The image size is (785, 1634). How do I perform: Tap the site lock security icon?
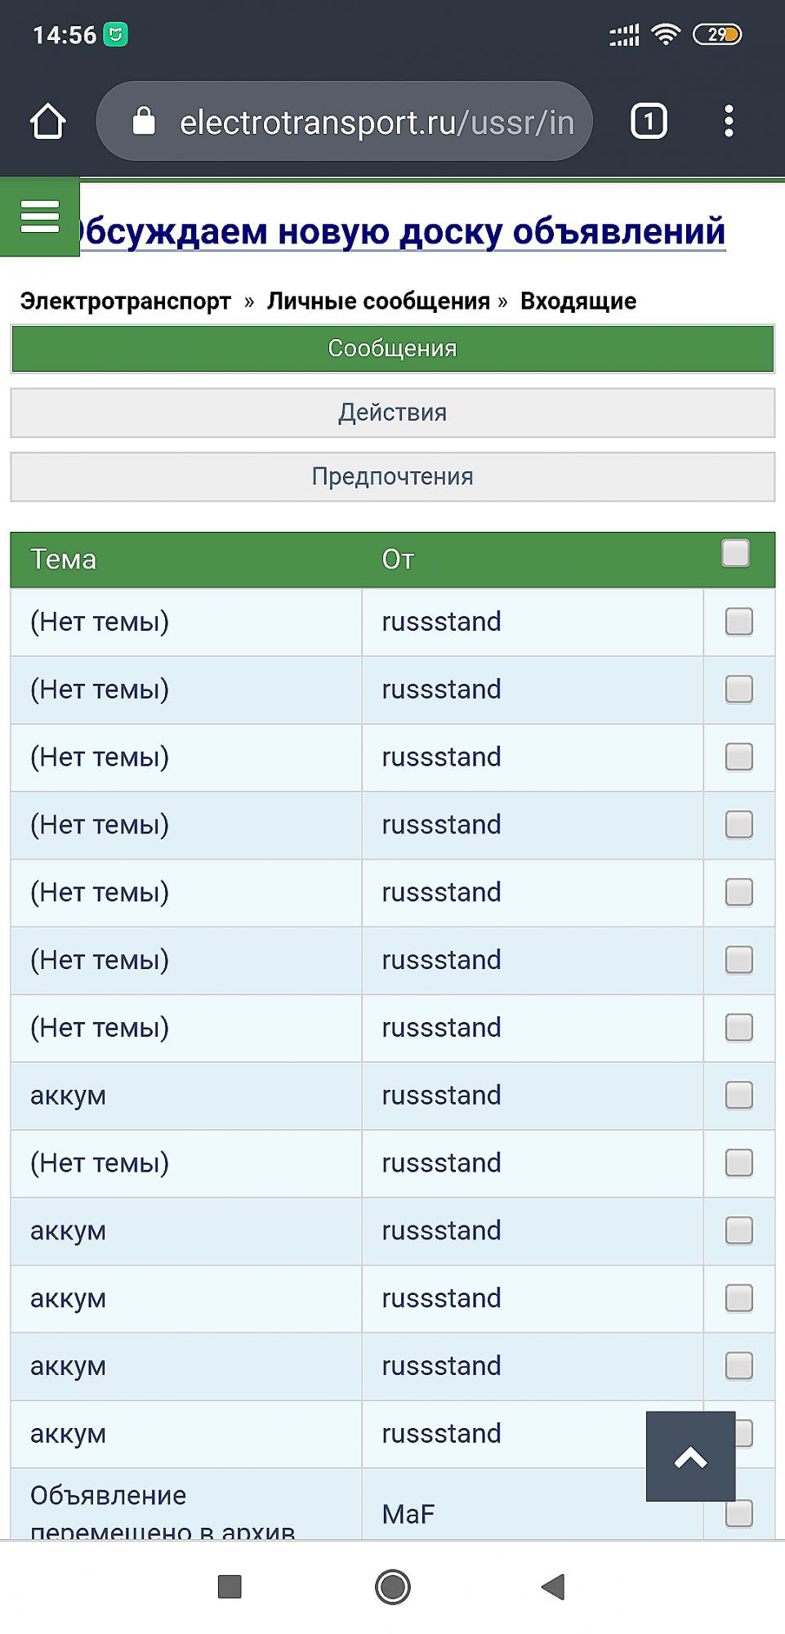click(144, 122)
